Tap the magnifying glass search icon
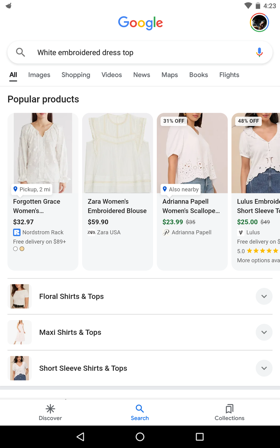 (x=21, y=53)
